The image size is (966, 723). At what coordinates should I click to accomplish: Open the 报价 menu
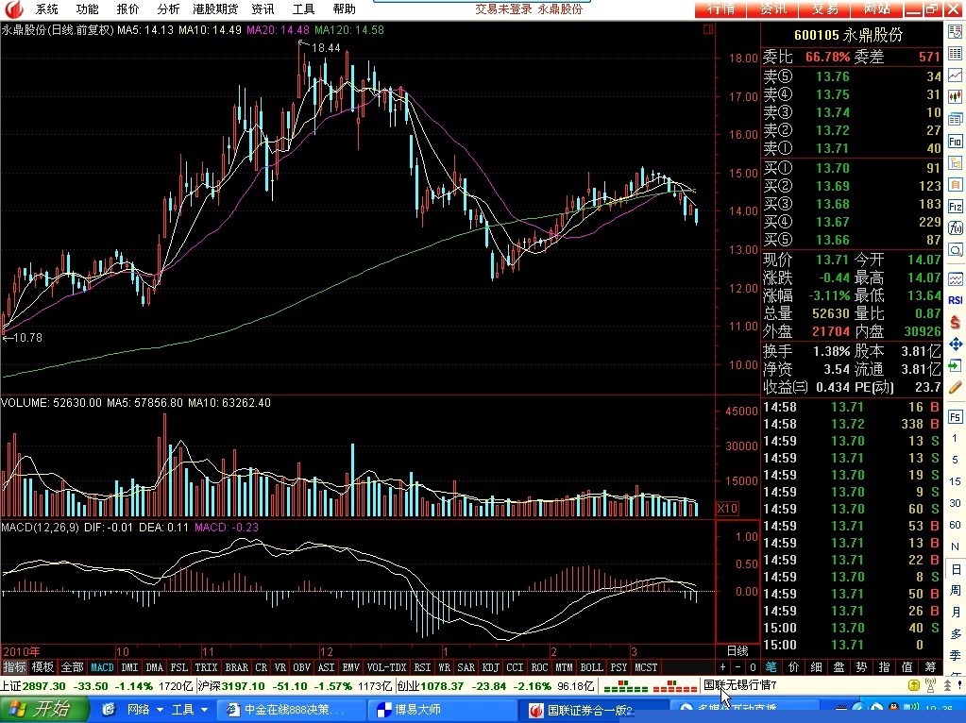coord(127,8)
